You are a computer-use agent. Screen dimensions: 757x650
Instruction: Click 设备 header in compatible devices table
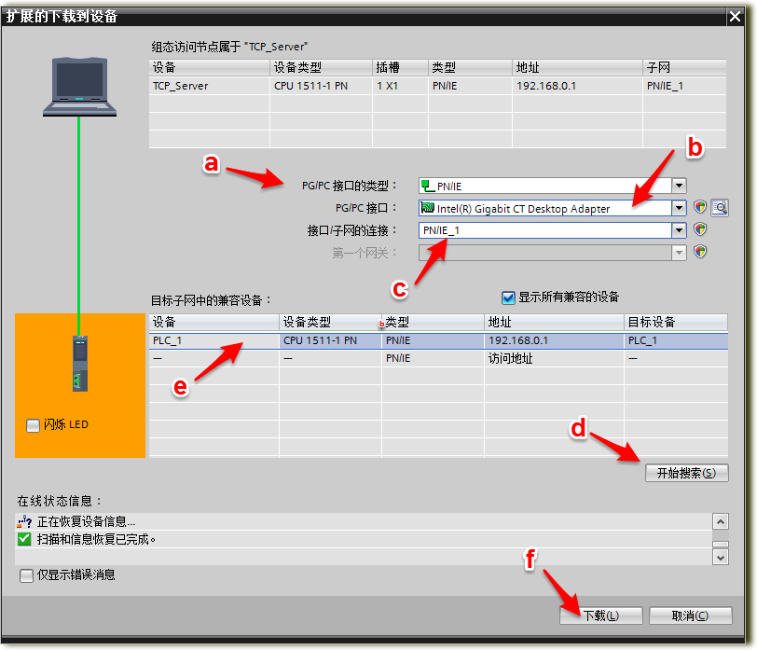(213, 322)
